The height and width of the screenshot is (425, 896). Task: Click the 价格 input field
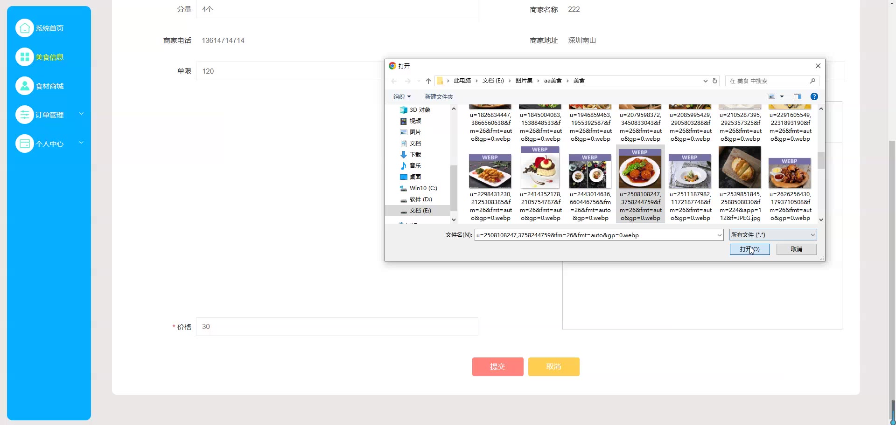[337, 327]
